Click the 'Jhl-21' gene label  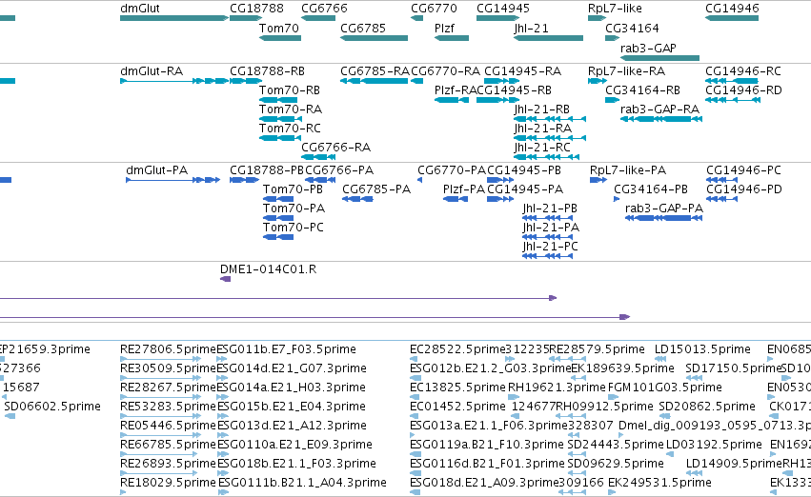531,28
